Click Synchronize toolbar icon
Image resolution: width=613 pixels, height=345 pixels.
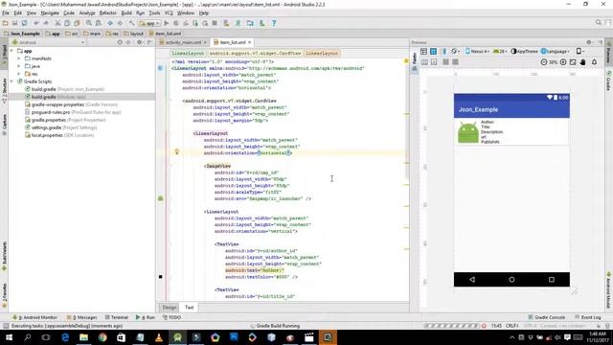click(25, 23)
